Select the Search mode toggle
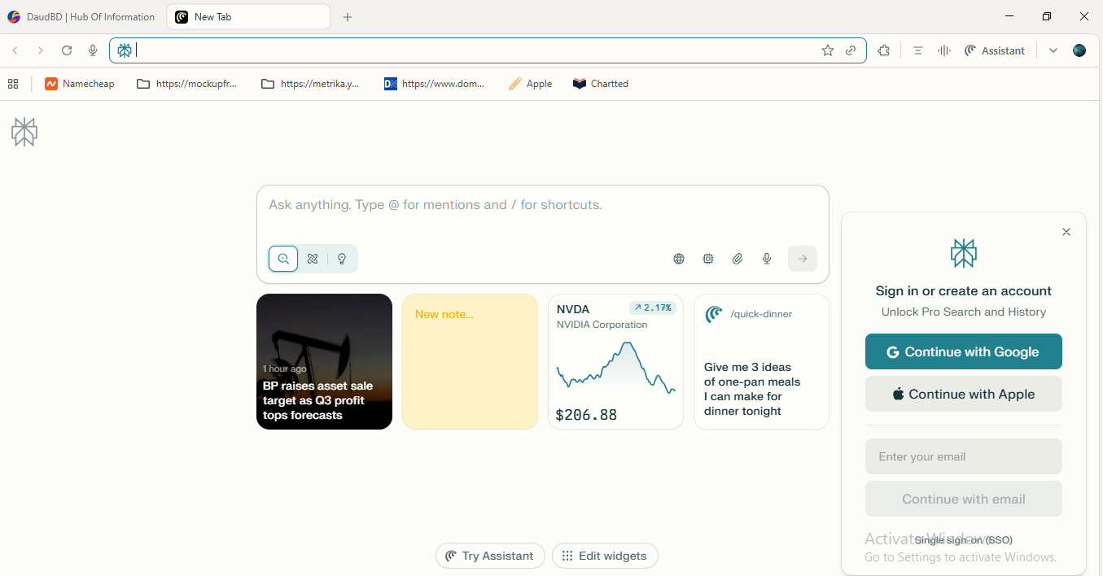1103x576 pixels. (283, 259)
